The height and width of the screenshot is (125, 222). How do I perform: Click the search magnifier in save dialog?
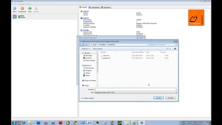coord(176,45)
